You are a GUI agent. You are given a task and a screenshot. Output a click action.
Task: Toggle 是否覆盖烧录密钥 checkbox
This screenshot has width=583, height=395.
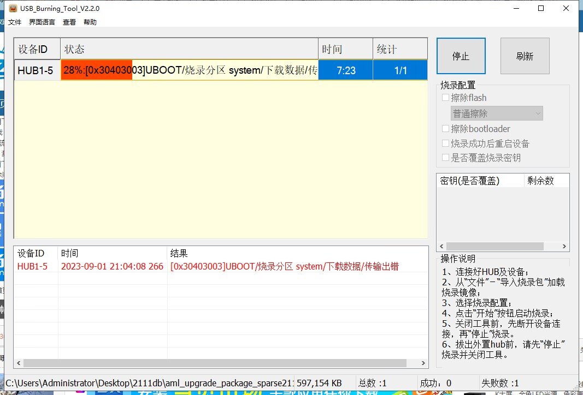[446, 158]
